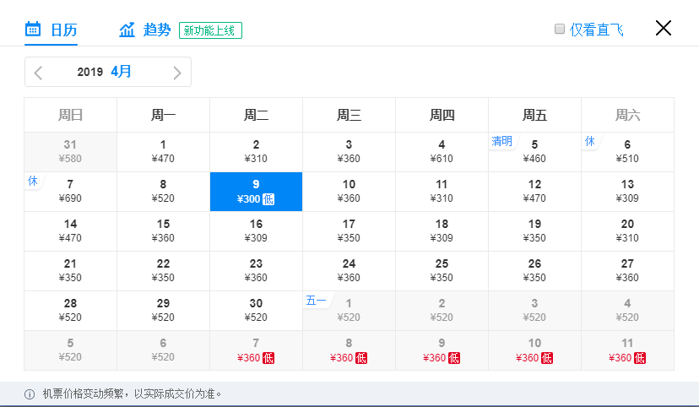Image resolution: width=699 pixels, height=407 pixels.
Task: Select April 6 priced ¥510
Action: pos(628,152)
